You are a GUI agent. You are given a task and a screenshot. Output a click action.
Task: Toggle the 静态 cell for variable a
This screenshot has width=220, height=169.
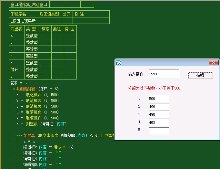[45, 36]
